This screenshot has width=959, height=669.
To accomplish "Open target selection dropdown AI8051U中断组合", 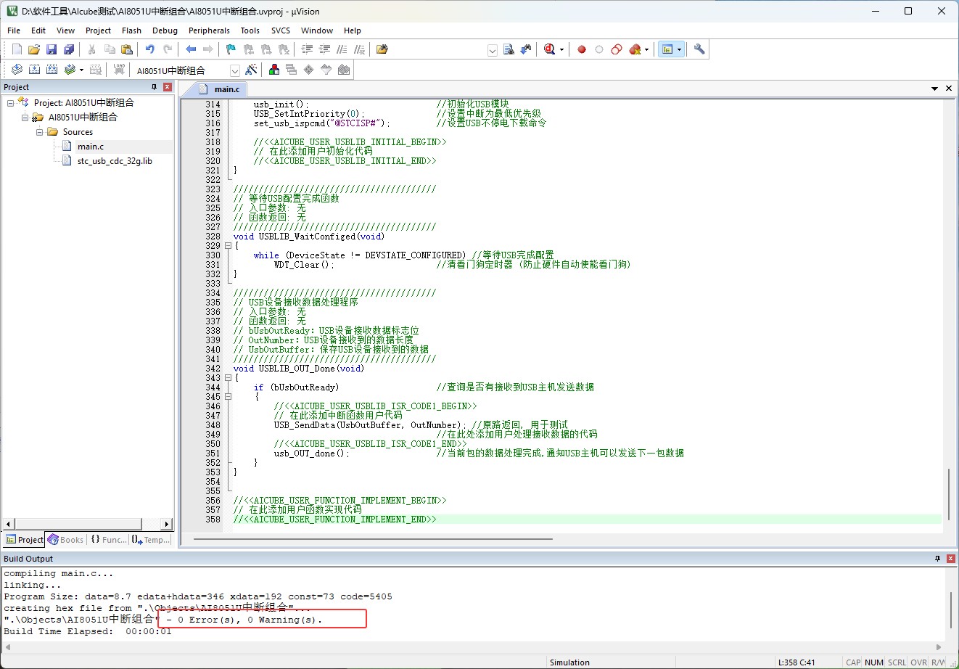I will coord(234,70).
